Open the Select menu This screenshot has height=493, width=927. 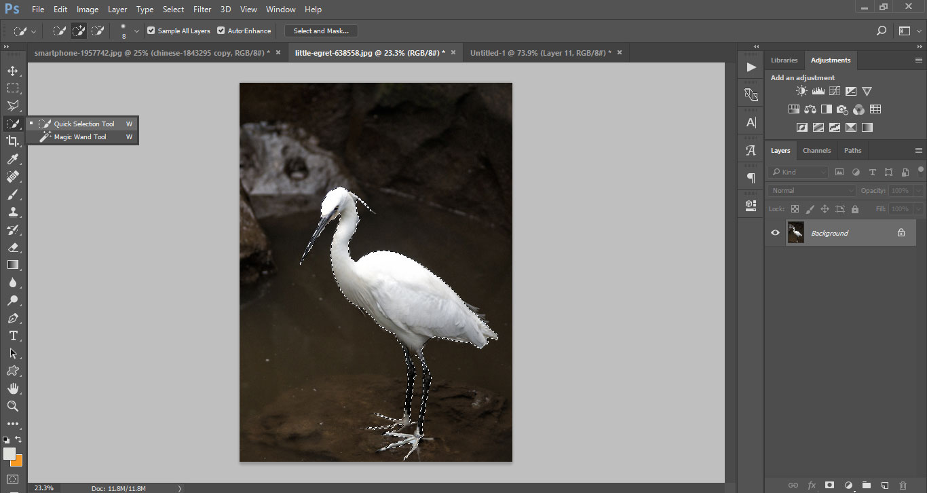[x=173, y=10]
